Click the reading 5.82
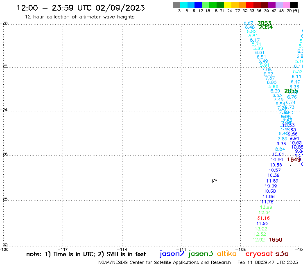303x266 pixels. coord(252,32)
